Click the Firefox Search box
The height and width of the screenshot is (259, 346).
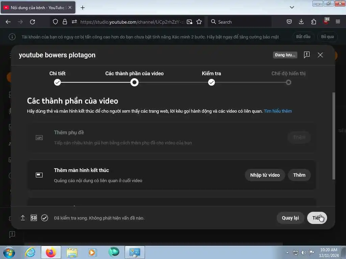click(240, 22)
